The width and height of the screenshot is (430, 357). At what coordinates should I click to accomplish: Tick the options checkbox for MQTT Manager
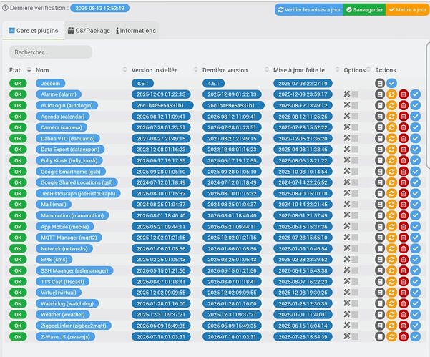[x=355, y=238]
